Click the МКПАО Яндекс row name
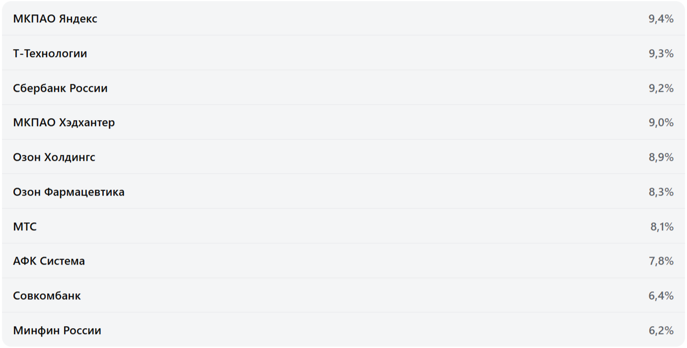 click(55, 19)
